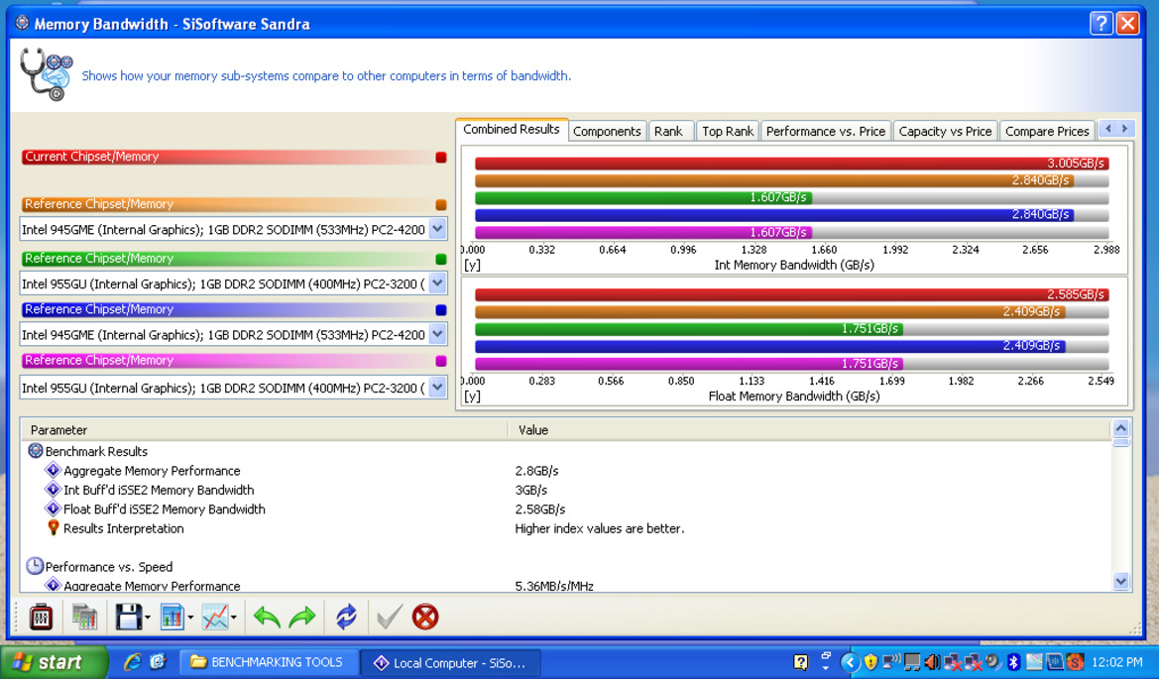Select the Benchmark Results group icon
The image size is (1159, 679).
click(x=35, y=451)
